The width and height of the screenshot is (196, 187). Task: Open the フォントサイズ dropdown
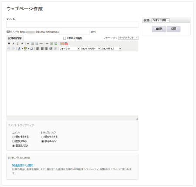pyautogui.click(x=111, y=49)
